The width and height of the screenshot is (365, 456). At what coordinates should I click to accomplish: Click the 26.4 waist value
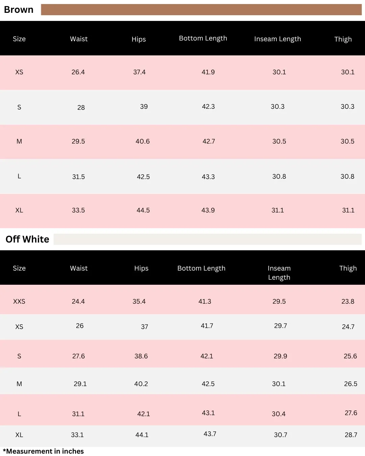pos(78,72)
